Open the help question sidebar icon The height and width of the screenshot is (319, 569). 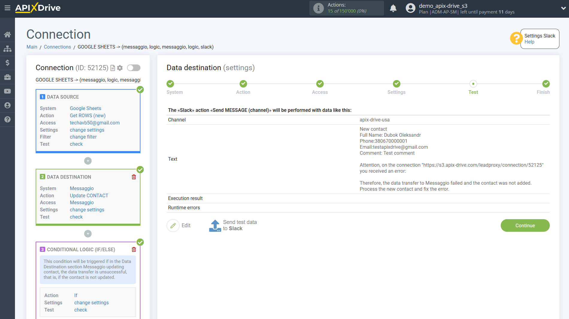[x=7, y=119]
